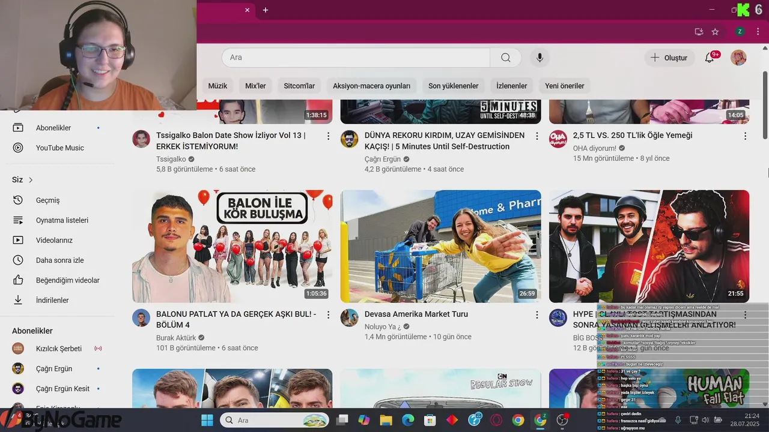This screenshot has width=769, height=432.
Task: Open Chrome profile Z button
Action: point(740,31)
